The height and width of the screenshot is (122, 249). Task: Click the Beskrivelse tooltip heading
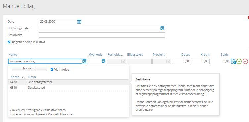tap(143, 79)
